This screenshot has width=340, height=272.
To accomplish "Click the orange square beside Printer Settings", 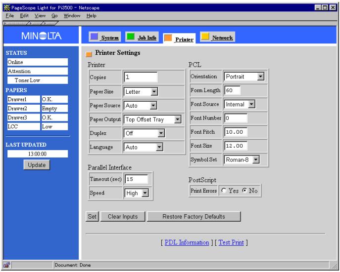I will (89, 54).
